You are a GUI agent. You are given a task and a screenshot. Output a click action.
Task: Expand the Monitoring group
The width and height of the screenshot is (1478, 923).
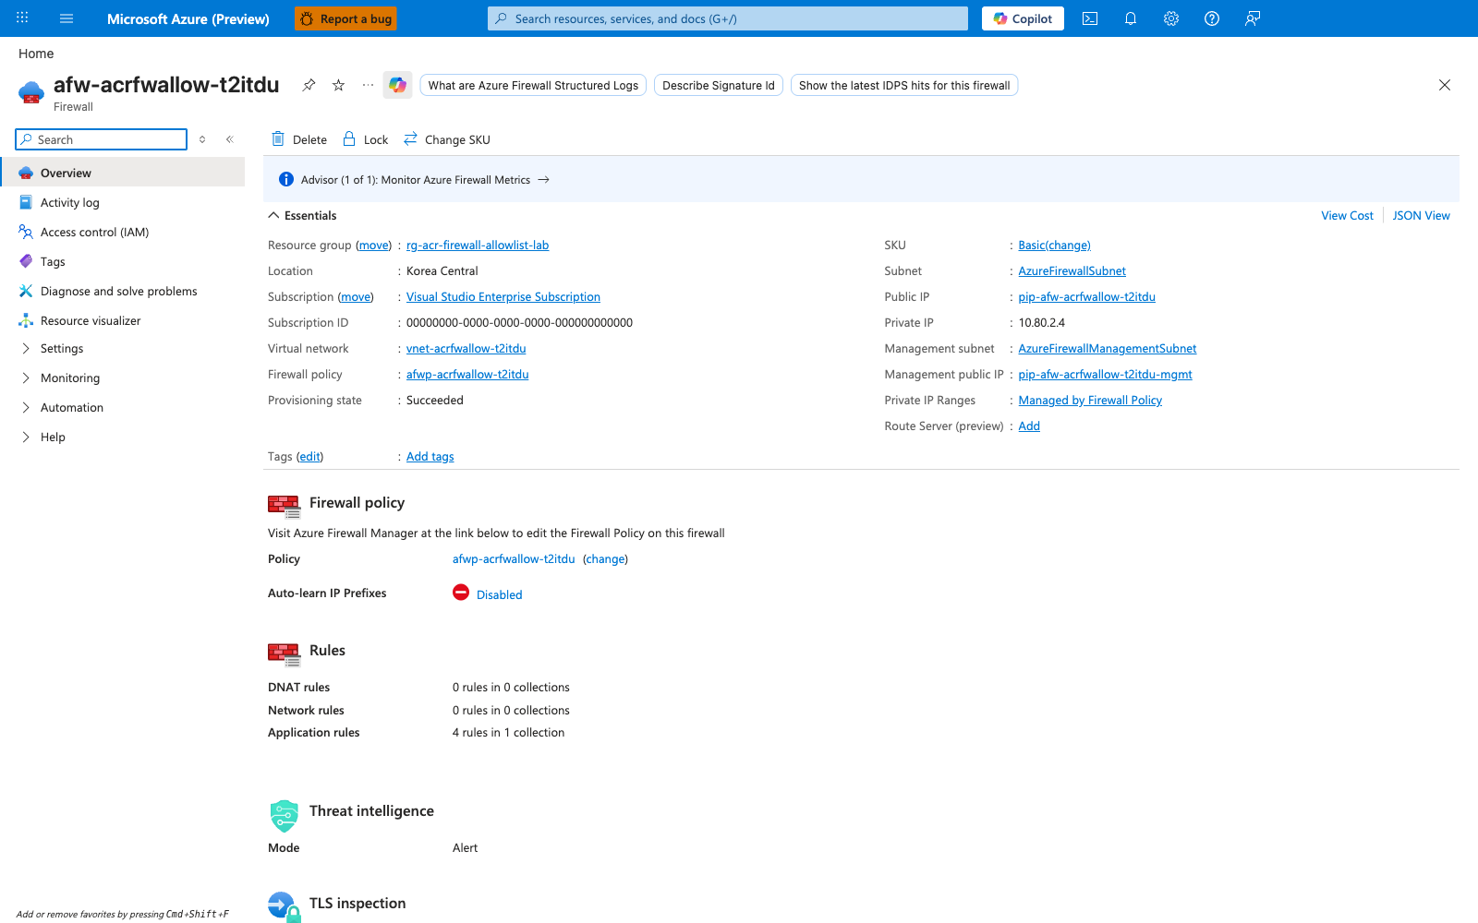tap(123, 378)
